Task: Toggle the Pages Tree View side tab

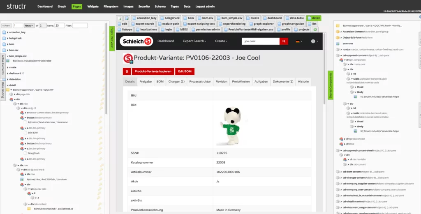Action: point(112,38)
